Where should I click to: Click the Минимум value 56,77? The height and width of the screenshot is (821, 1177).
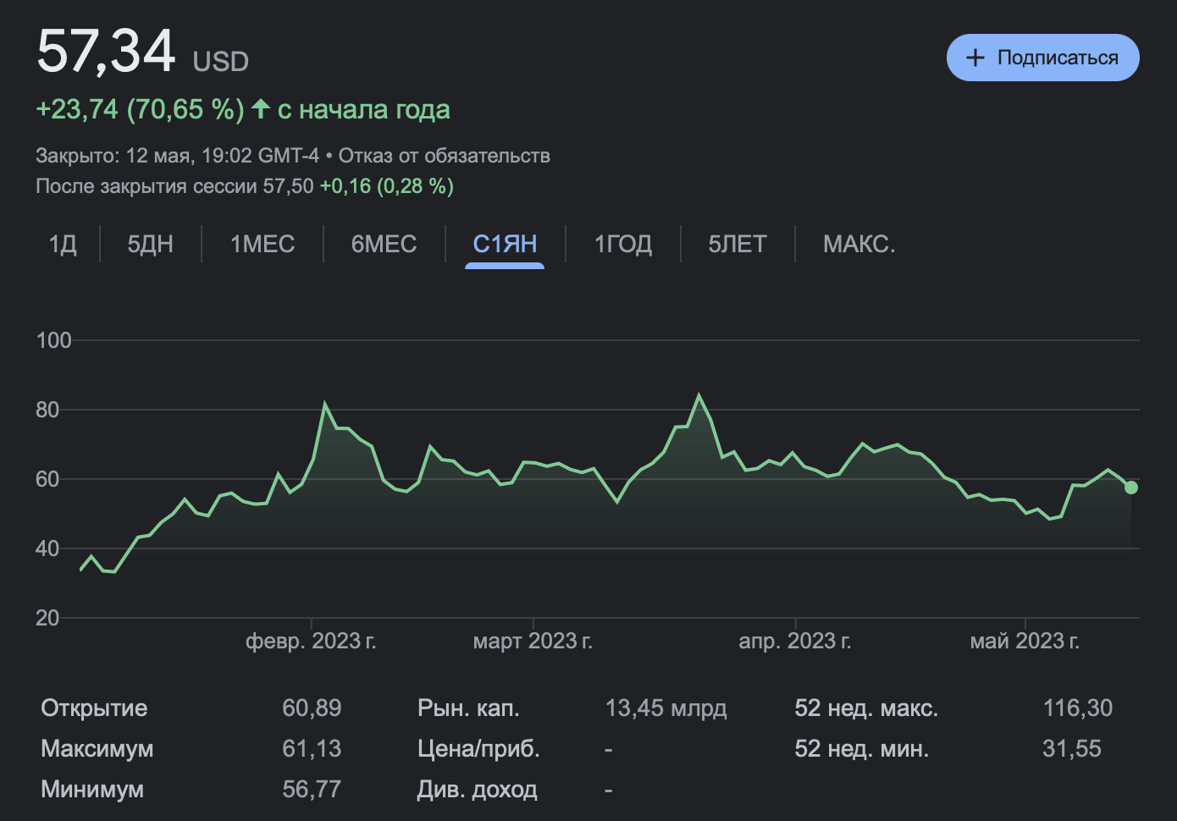click(x=312, y=789)
